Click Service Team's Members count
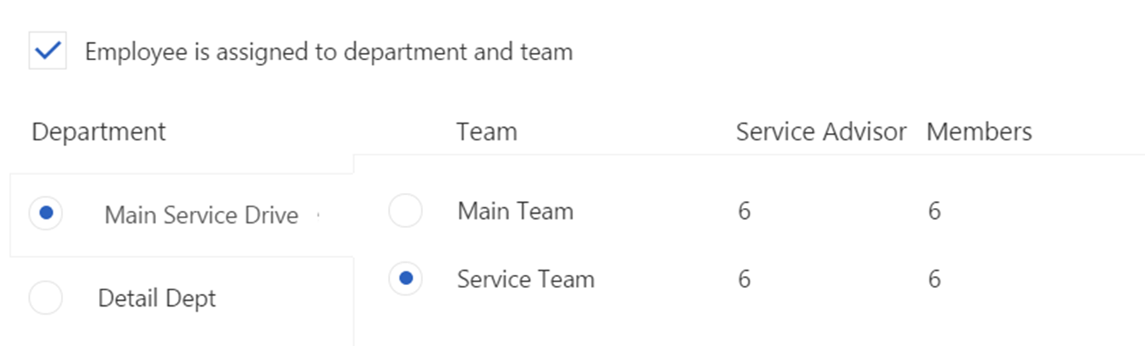The image size is (1145, 346). tap(934, 279)
